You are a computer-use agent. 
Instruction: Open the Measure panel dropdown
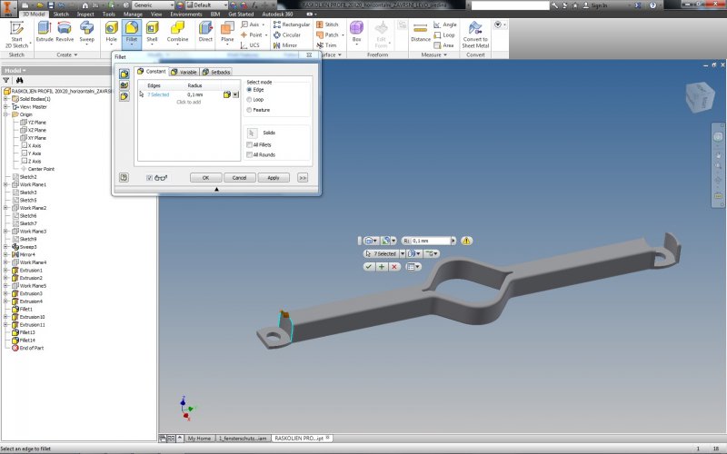tap(434, 54)
